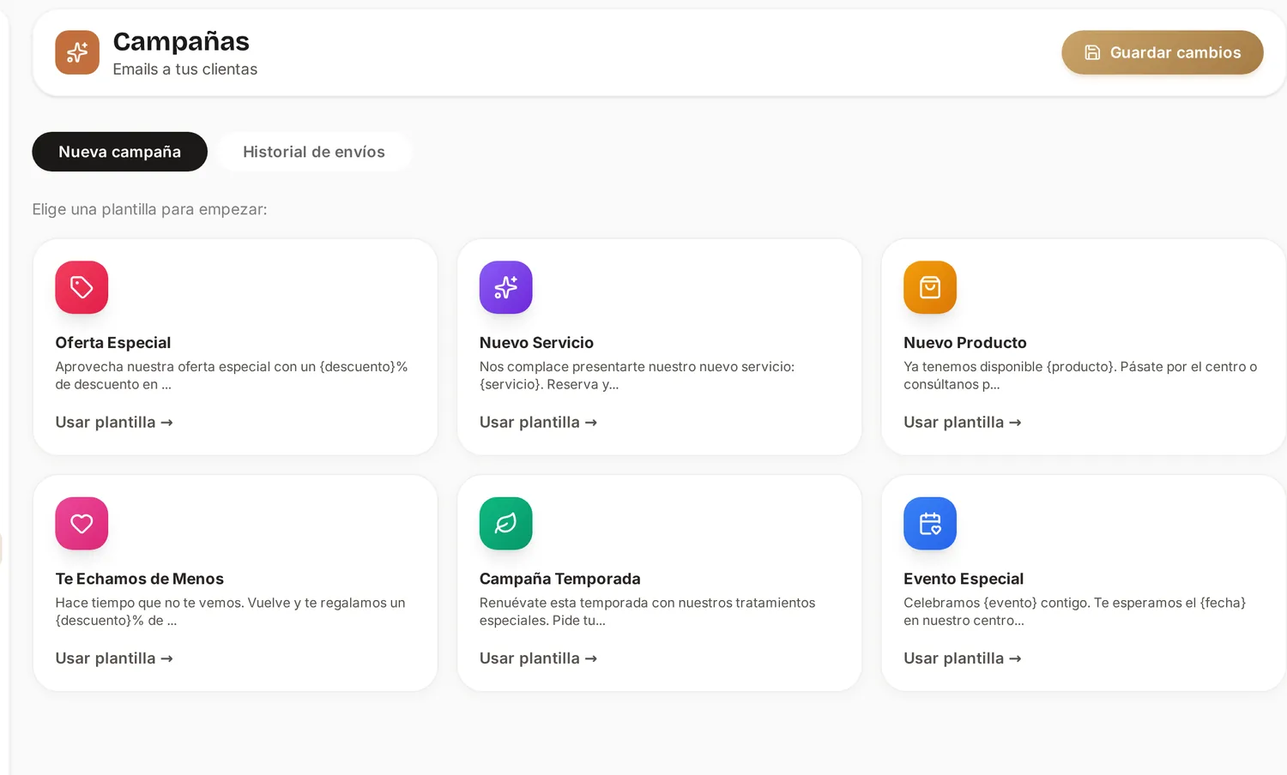Select the Nueva campaña tab
The image size is (1287, 775).
pyautogui.click(x=119, y=152)
